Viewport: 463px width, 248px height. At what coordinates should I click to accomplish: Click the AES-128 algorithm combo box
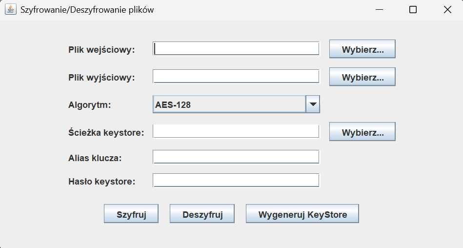point(229,104)
